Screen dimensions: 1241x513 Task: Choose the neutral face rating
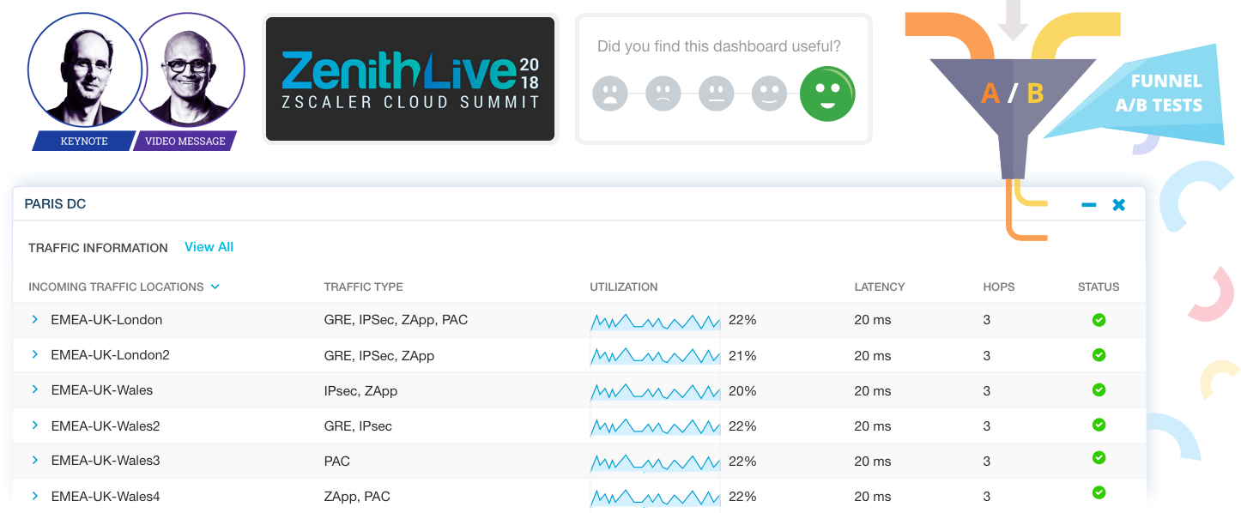click(716, 94)
